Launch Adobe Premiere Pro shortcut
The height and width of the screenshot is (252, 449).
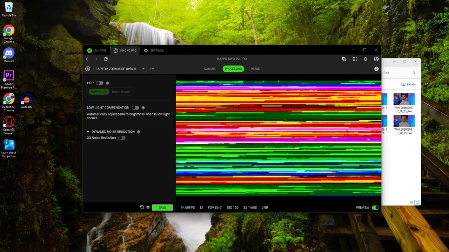(9, 79)
